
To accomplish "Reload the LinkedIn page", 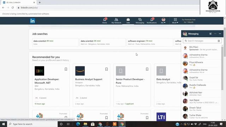I will point(13,8).
